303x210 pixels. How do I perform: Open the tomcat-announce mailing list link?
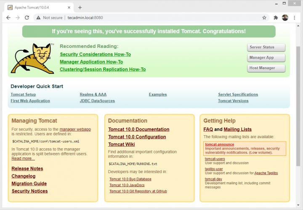point(219,144)
